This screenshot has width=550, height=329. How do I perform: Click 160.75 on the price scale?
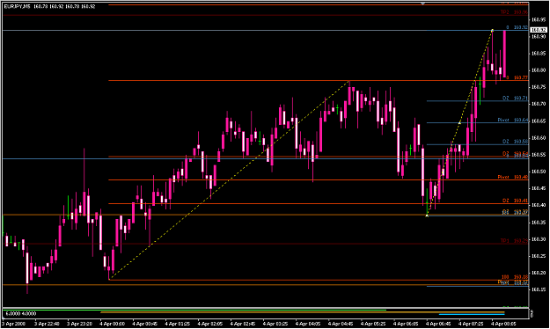(x=539, y=87)
